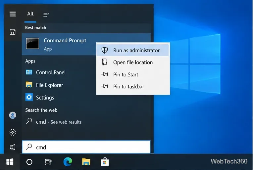
Task: Click the shield icon beside Run as administrator
Action: (x=105, y=50)
